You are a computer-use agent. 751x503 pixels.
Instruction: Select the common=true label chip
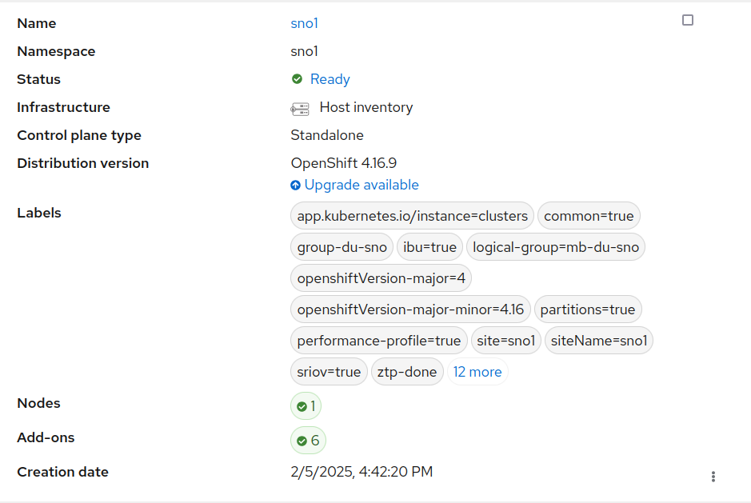click(x=589, y=216)
